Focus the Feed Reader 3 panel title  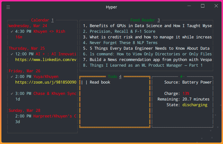point(145,20)
